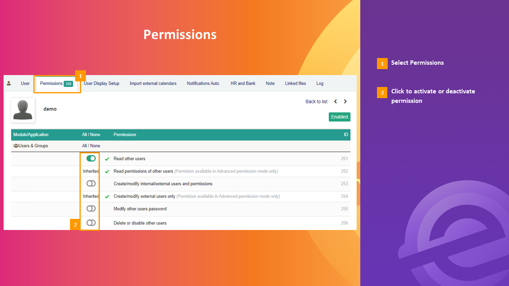The width and height of the screenshot is (509, 286).
Task: Click the user profile icon left of the tabs
Action: (9, 83)
